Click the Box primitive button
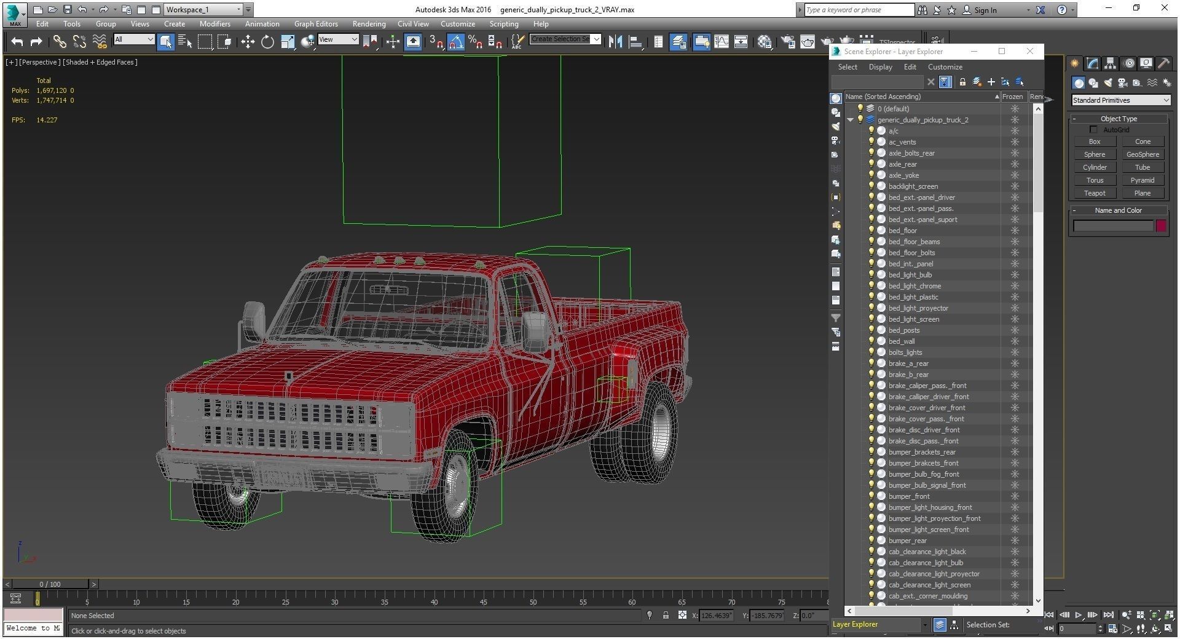The image size is (1180, 639). point(1095,141)
